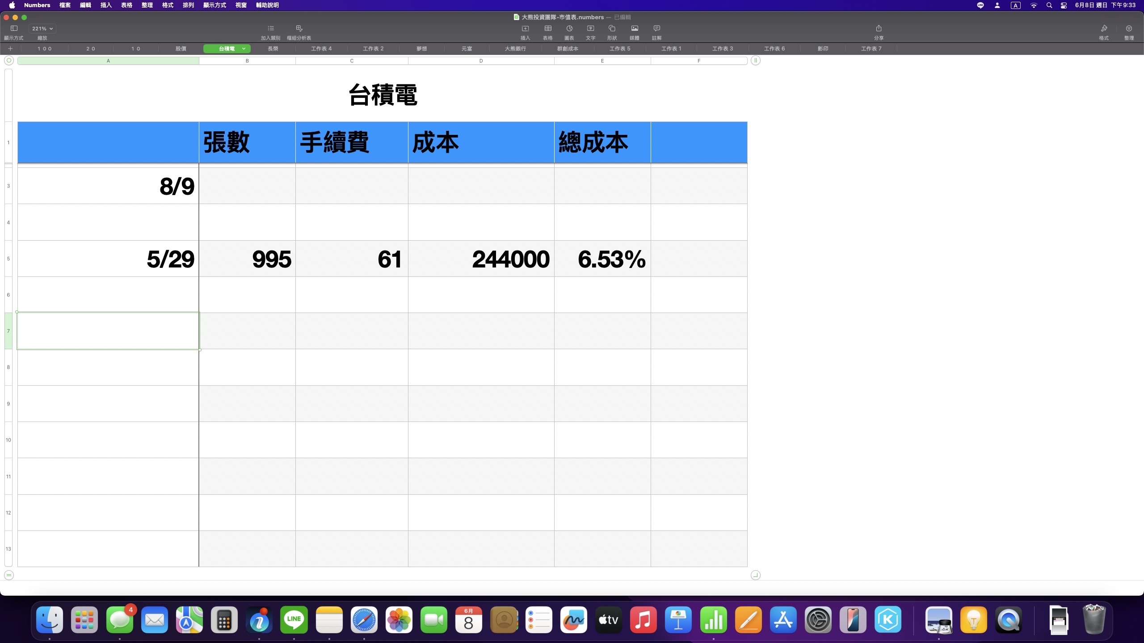This screenshot has height=643, width=1144.
Task: Select column D header
Action: 481,61
